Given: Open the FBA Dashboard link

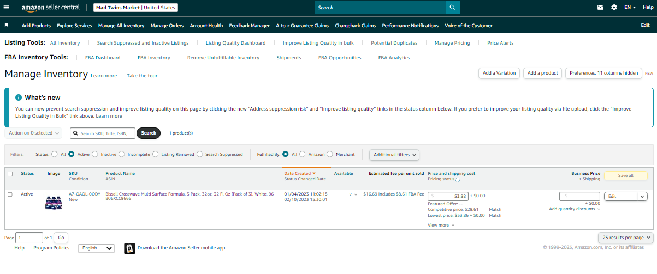Looking at the screenshot, I should (103, 58).
